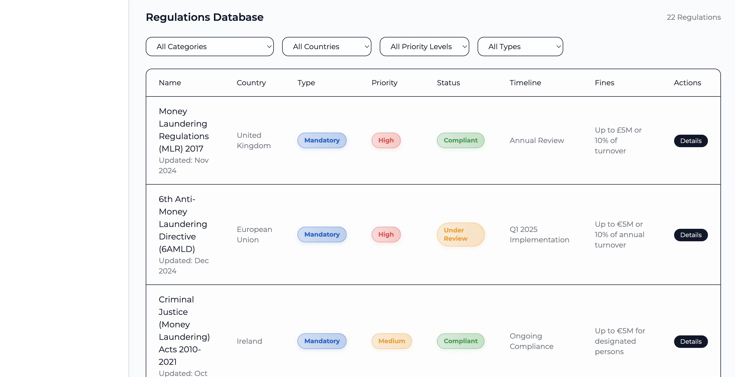Expand the All Countries filter
The height and width of the screenshot is (377, 735).
pyautogui.click(x=326, y=47)
